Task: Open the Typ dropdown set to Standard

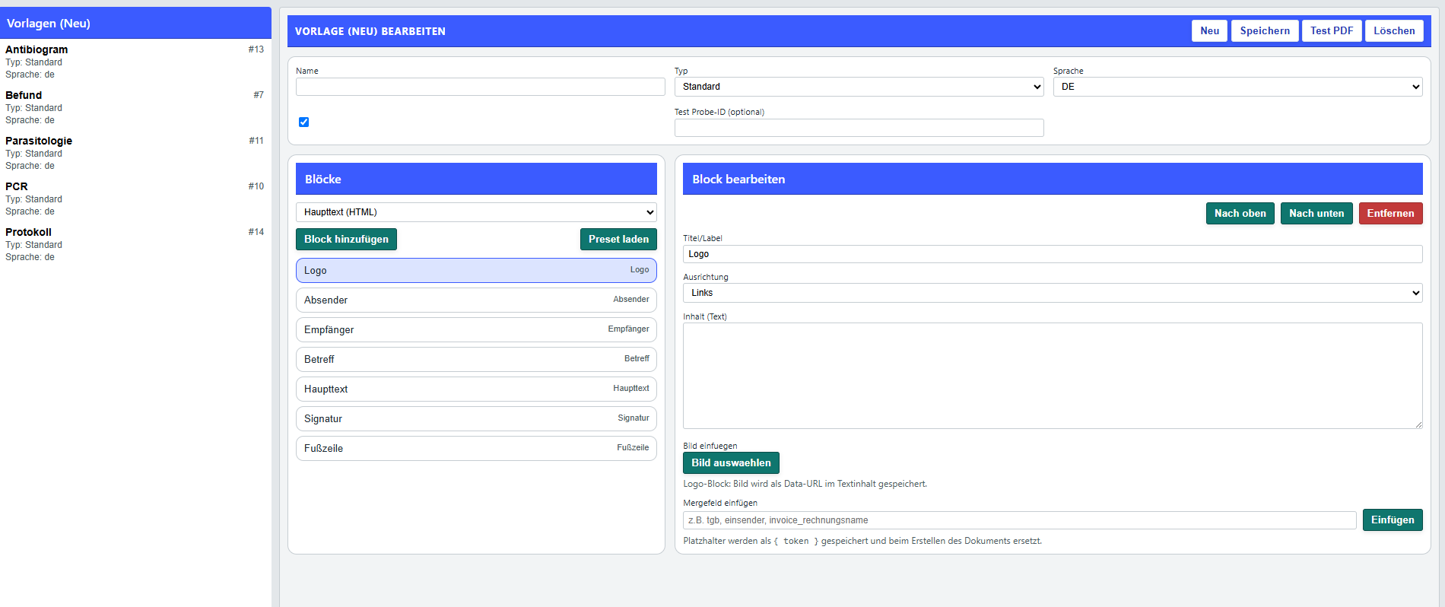Action: 859,87
